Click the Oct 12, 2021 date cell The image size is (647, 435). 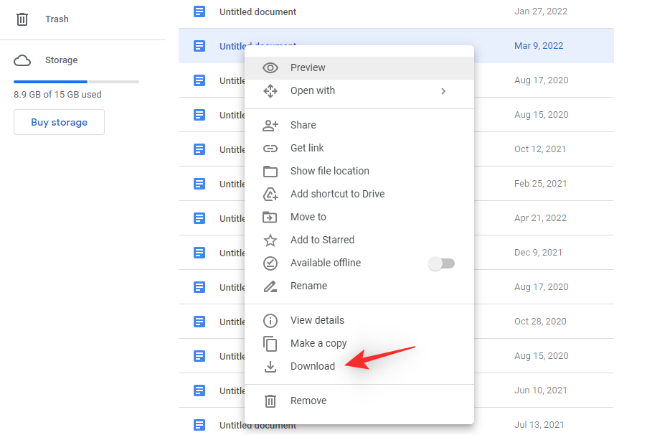539,149
